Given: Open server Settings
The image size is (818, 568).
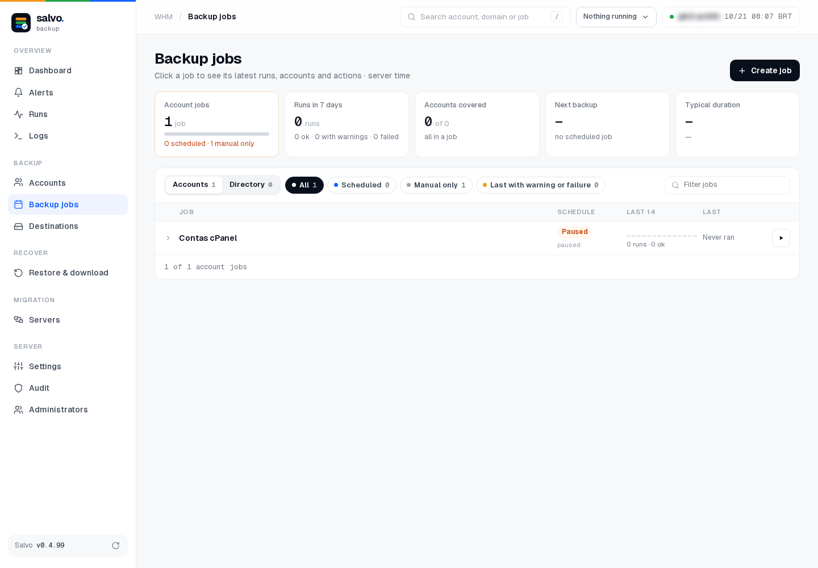Looking at the screenshot, I should tap(68, 366).
